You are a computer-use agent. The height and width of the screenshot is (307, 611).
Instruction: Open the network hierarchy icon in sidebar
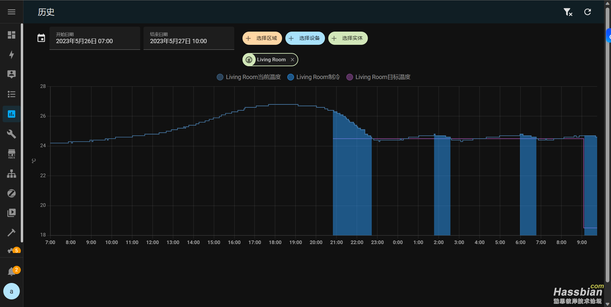(12, 174)
